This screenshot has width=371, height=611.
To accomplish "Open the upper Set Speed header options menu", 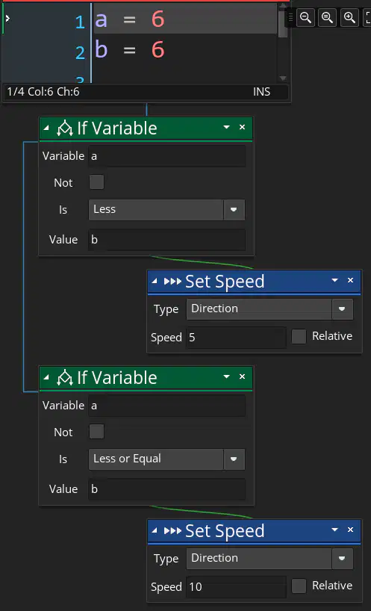I will 334,280.
